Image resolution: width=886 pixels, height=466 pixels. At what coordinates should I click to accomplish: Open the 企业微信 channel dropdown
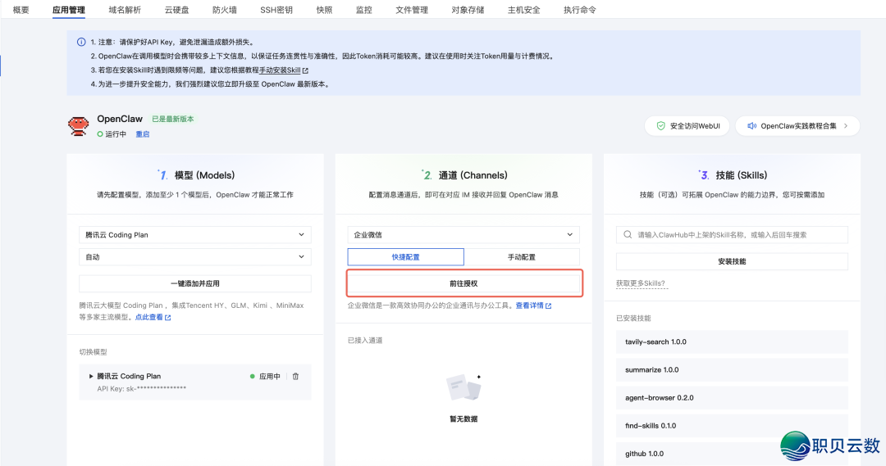[464, 235]
